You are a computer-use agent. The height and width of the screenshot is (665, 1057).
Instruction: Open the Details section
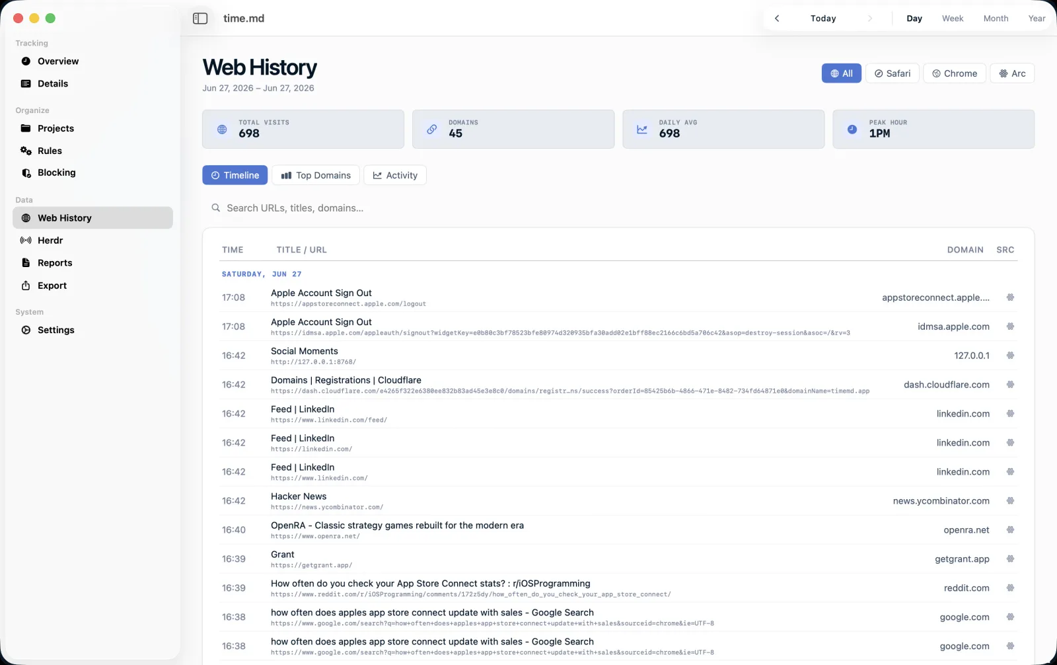pyautogui.click(x=92, y=84)
